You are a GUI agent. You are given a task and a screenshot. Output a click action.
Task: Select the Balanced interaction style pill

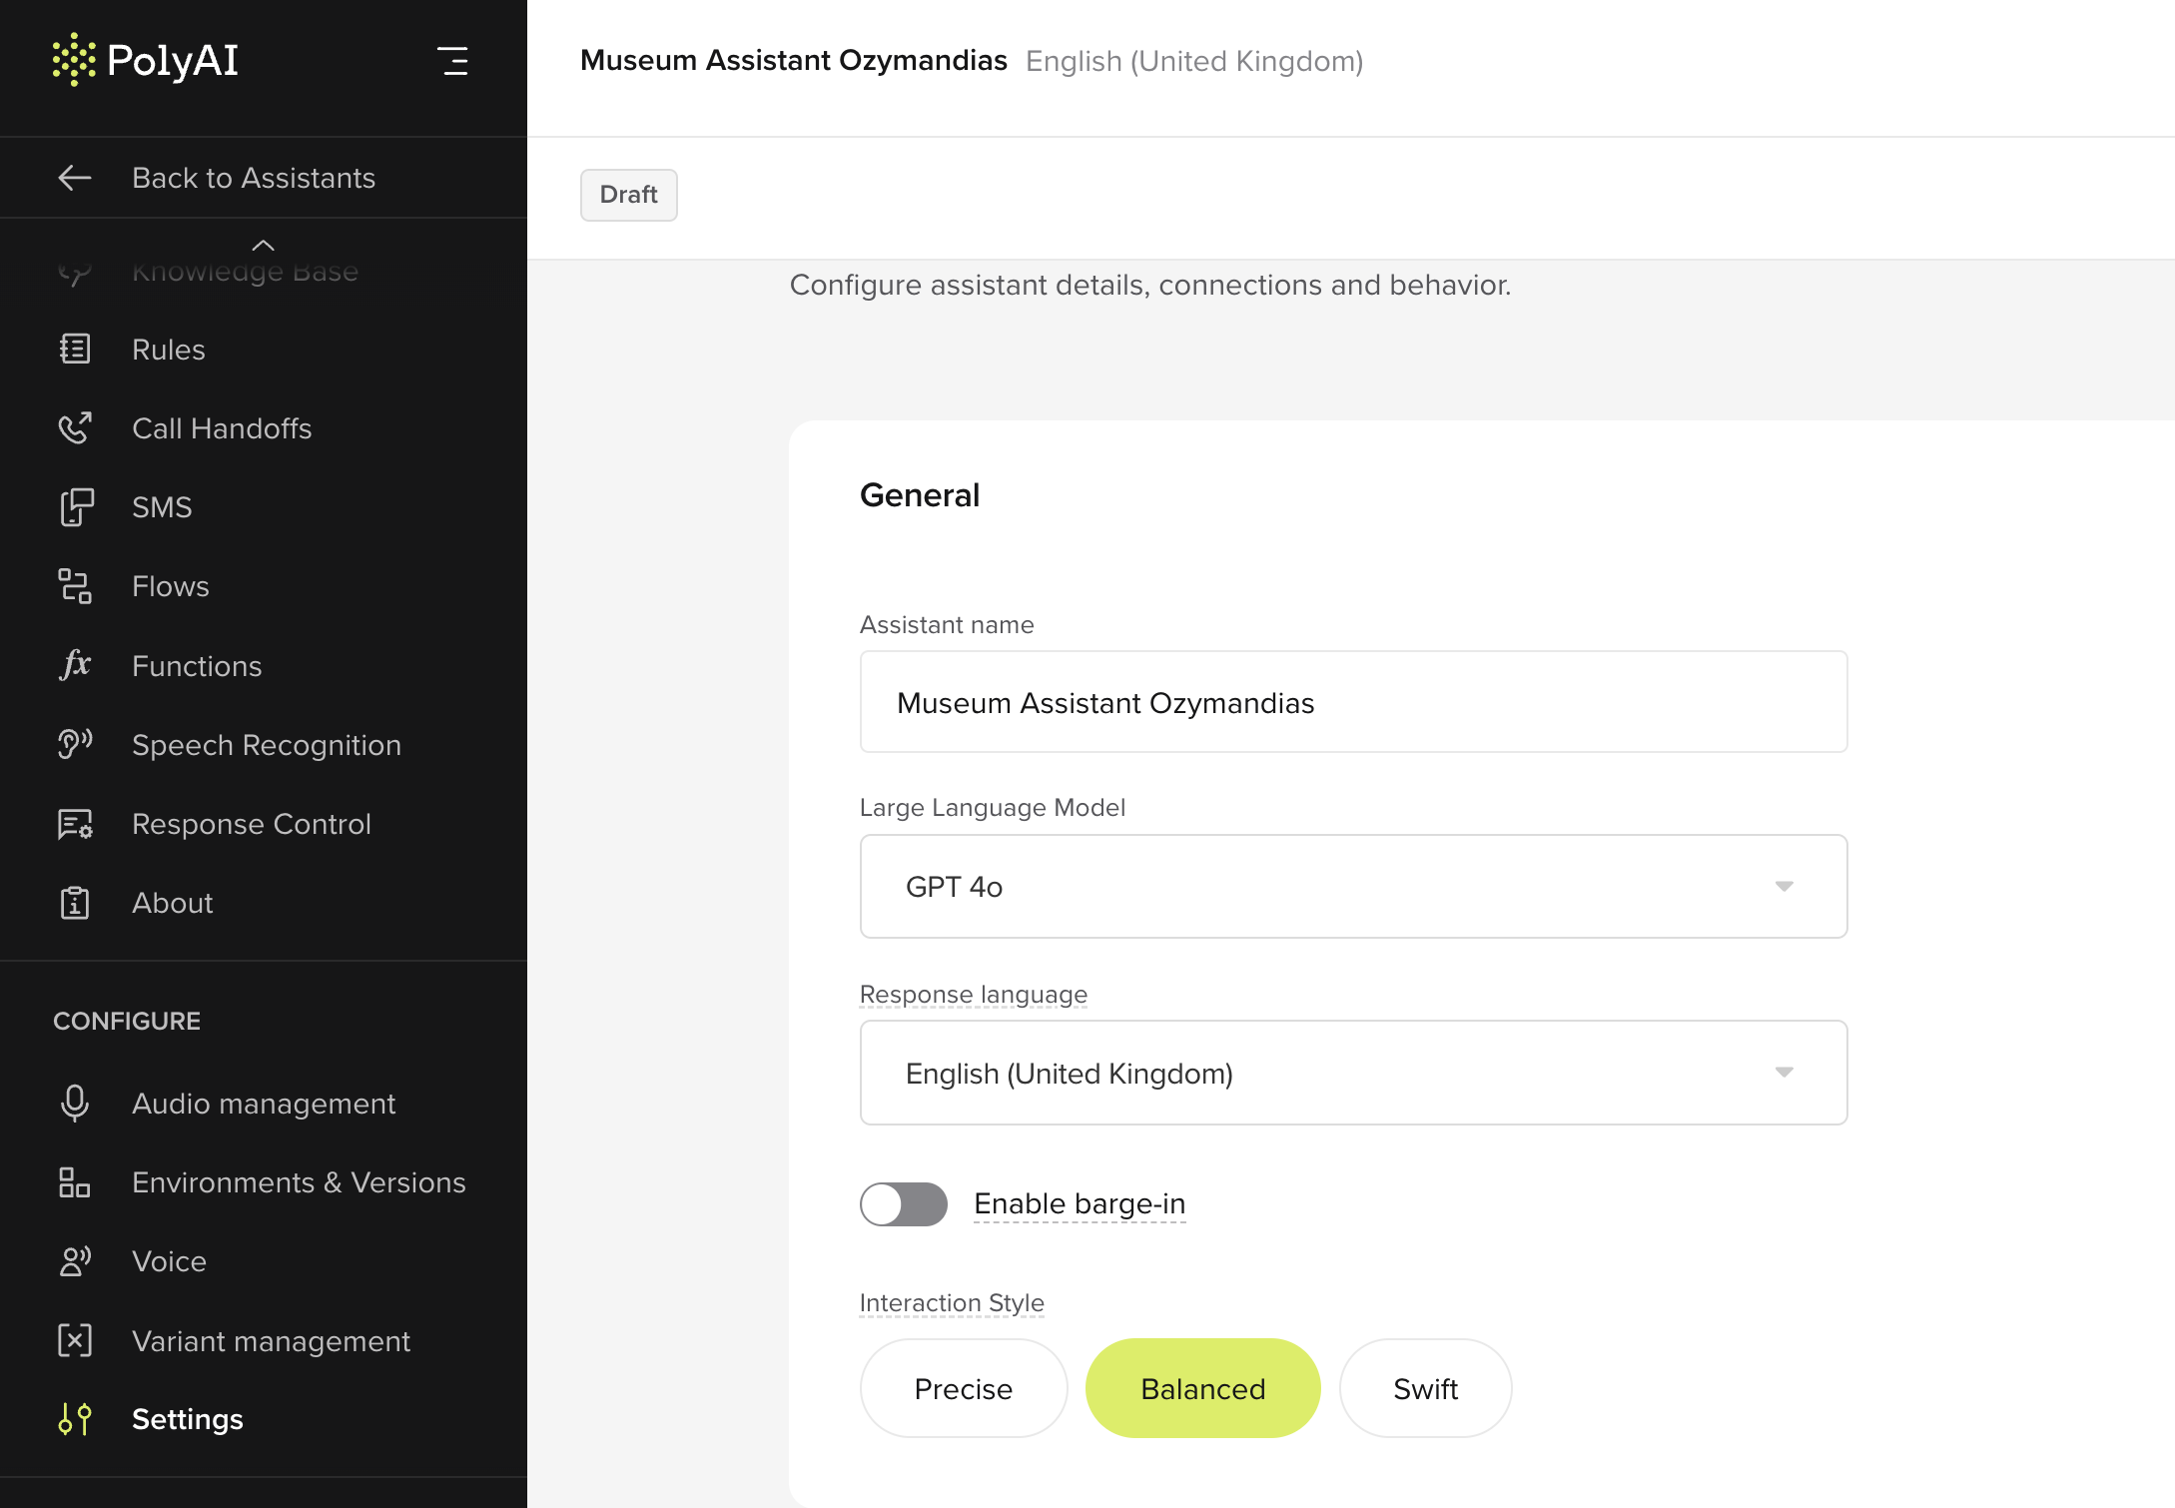1202,1389
